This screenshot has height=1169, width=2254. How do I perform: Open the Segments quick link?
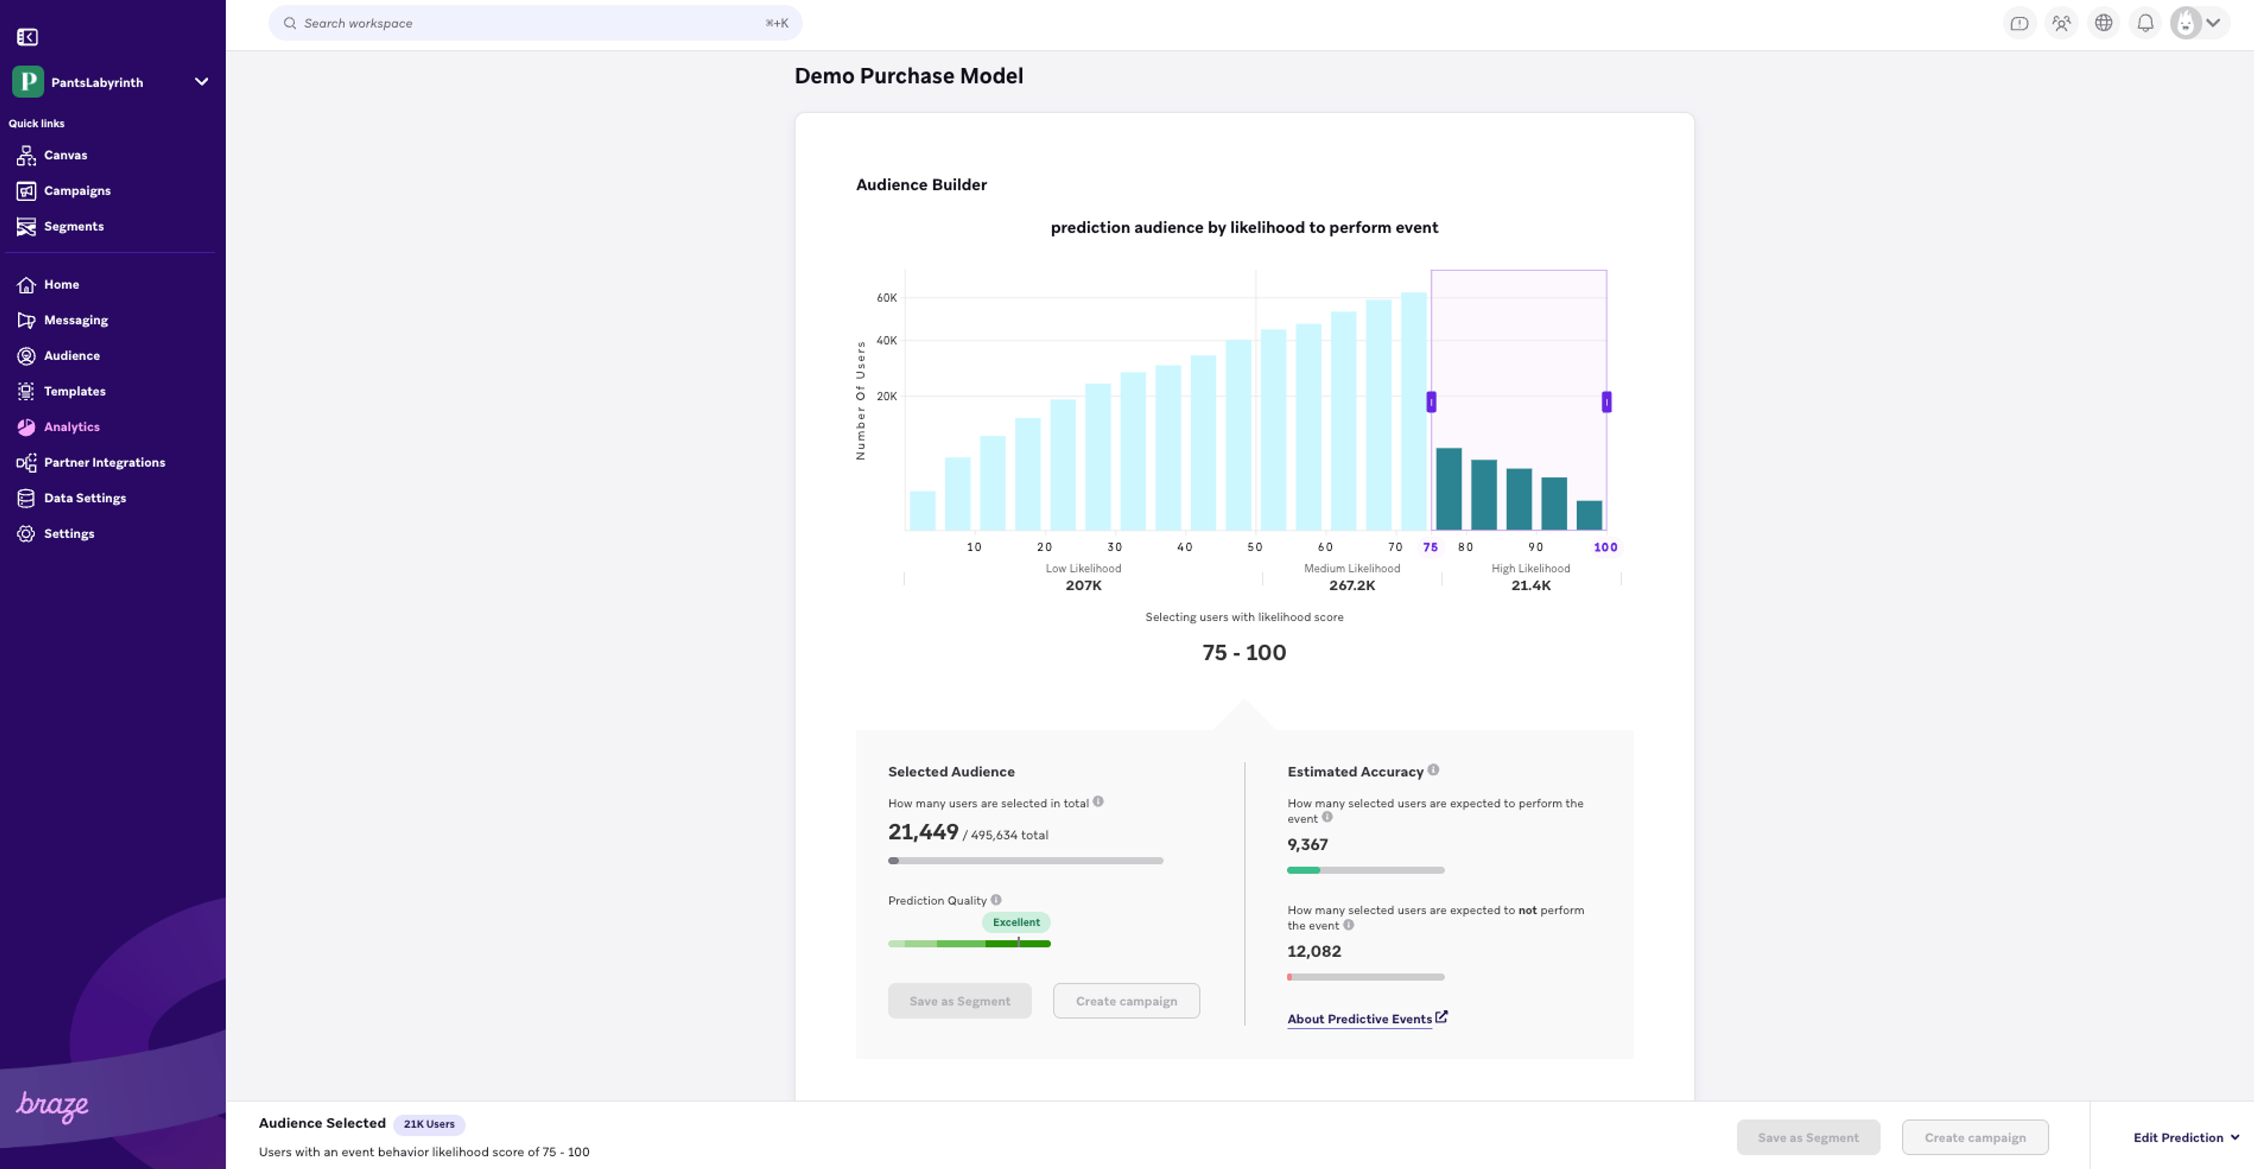click(x=73, y=227)
